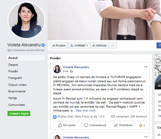This screenshot has height=139, width=161.
Task: Click the blue verified badge beside page name
Action: pos(43,45)
